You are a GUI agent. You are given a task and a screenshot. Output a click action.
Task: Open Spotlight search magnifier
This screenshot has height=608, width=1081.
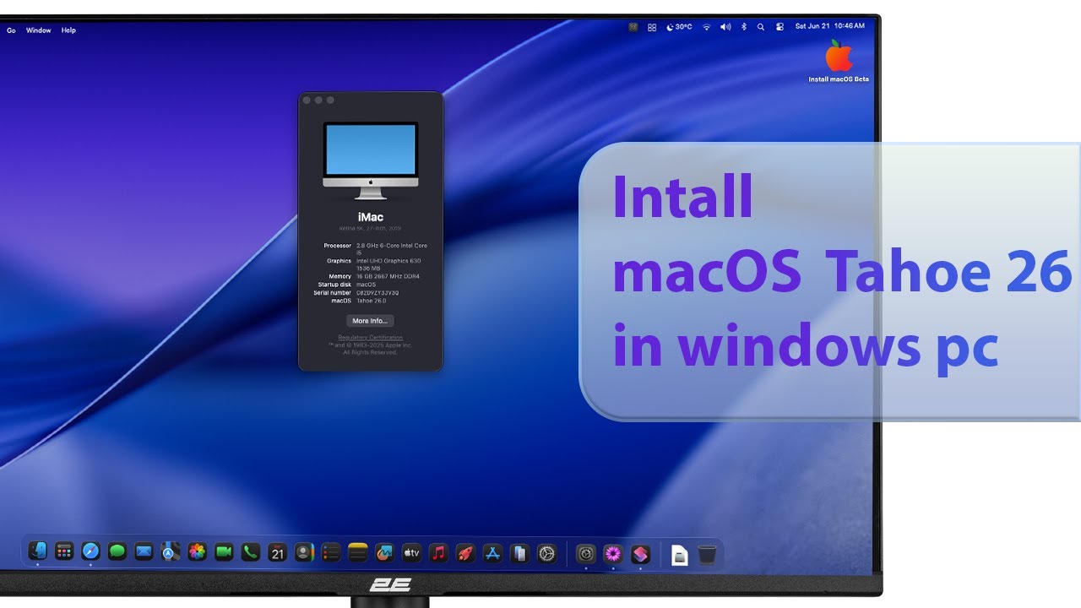pyautogui.click(x=761, y=27)
